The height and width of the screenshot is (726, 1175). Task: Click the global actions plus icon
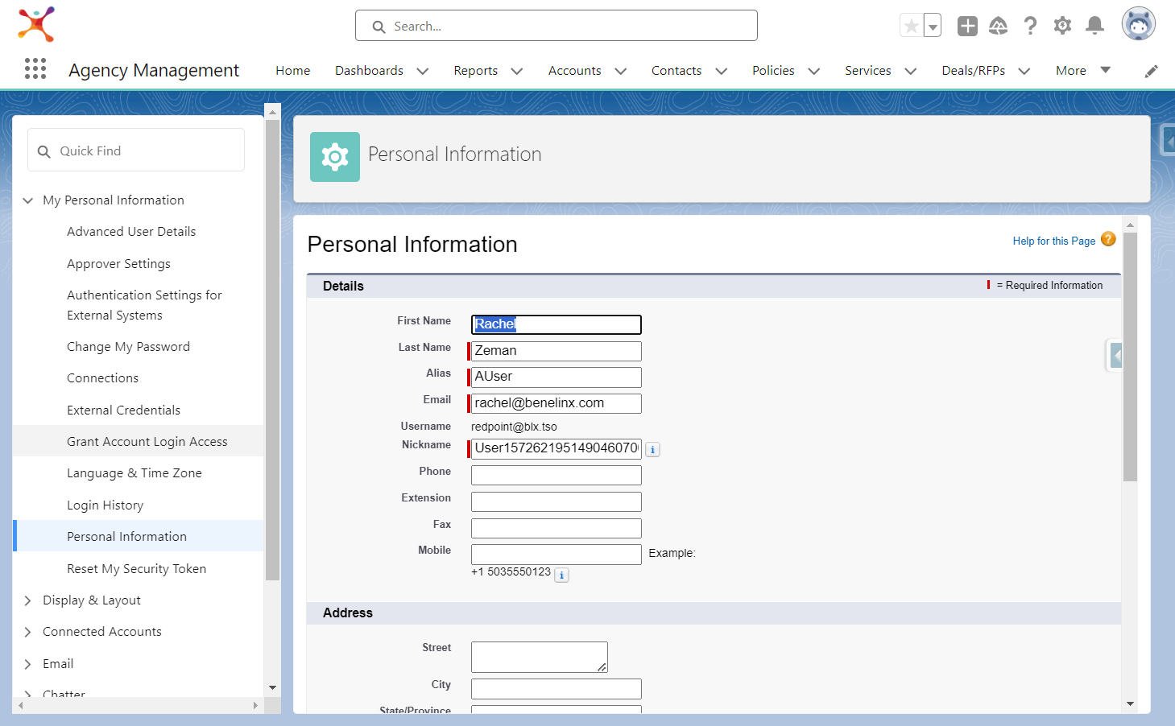point(967,26)
